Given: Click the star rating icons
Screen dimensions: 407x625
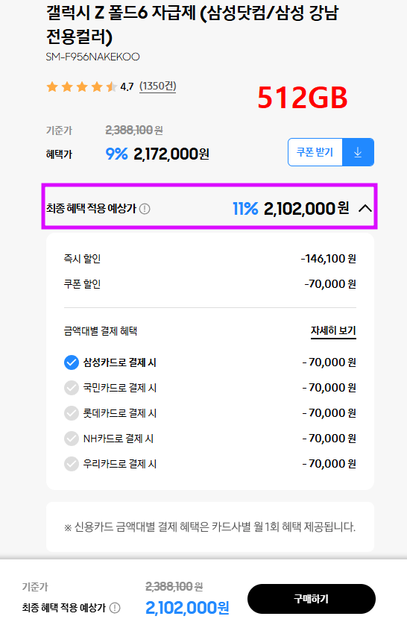Looking at the screenshot, I should coord(82,87).
